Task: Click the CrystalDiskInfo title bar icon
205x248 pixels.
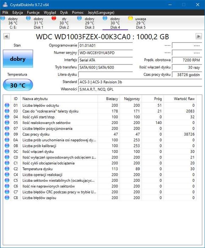Action: 5,5
